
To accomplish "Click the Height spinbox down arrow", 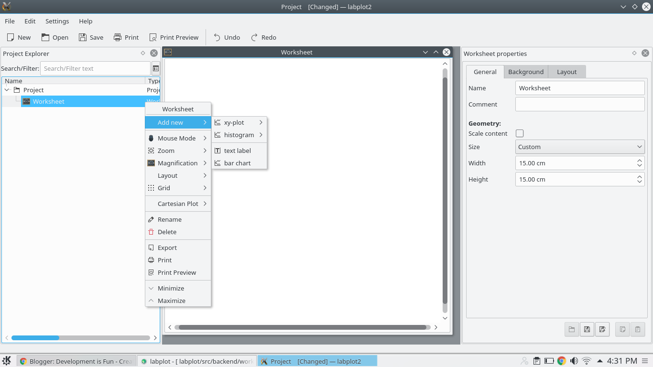I will 640,182.
